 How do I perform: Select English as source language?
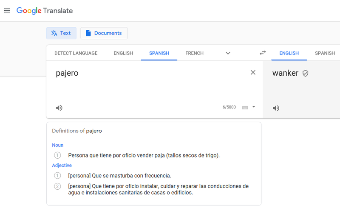click(123, 53)
